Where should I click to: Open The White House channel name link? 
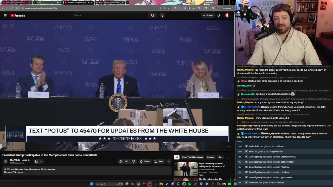(18, 160)
